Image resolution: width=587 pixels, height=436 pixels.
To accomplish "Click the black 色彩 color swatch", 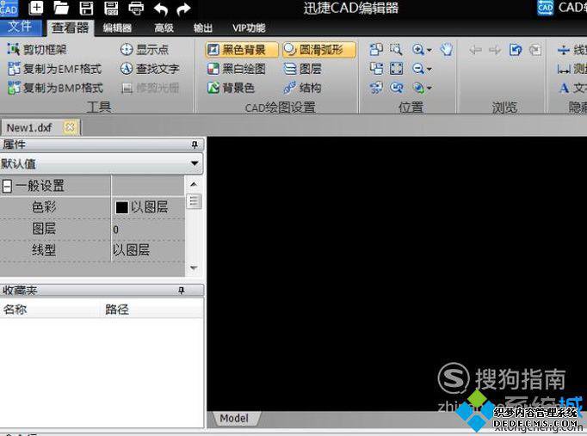I will (121, 207).
